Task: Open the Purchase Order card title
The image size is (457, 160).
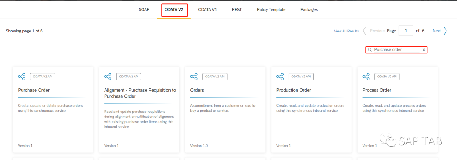Action: pyautogui.click(x=34, y=90)
